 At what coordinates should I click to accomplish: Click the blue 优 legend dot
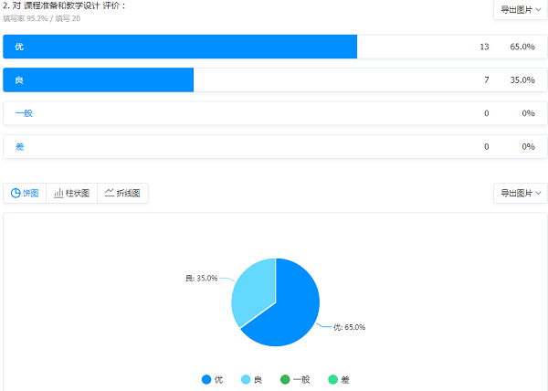click(206, 379)
